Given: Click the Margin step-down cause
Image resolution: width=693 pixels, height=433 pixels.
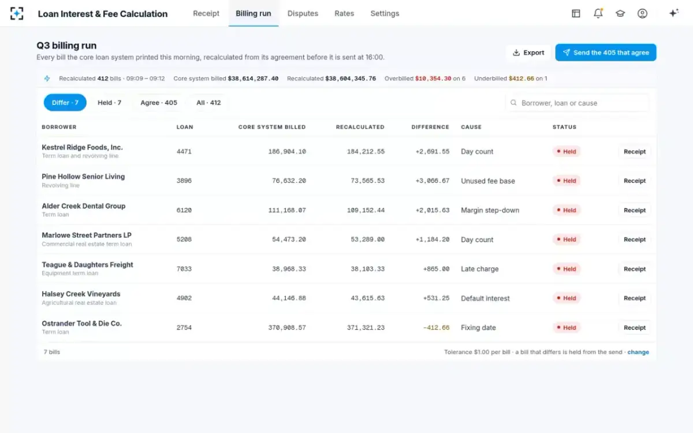Looking at the screenshot, I should pyautogui.click(x=490, y=211).
